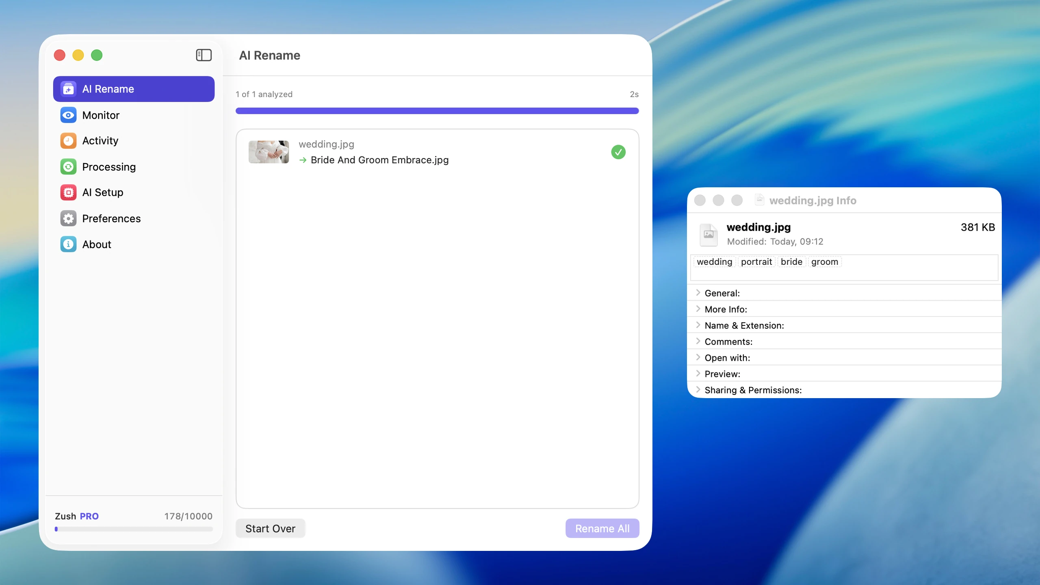The image size is (1040, 585).
Task: Open Preferences in the sidebar
Action: point(134,218)
